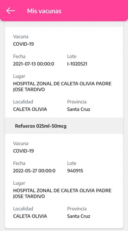Tap the second Provincia label
This screenshot has width=128, height=231.
77,208
